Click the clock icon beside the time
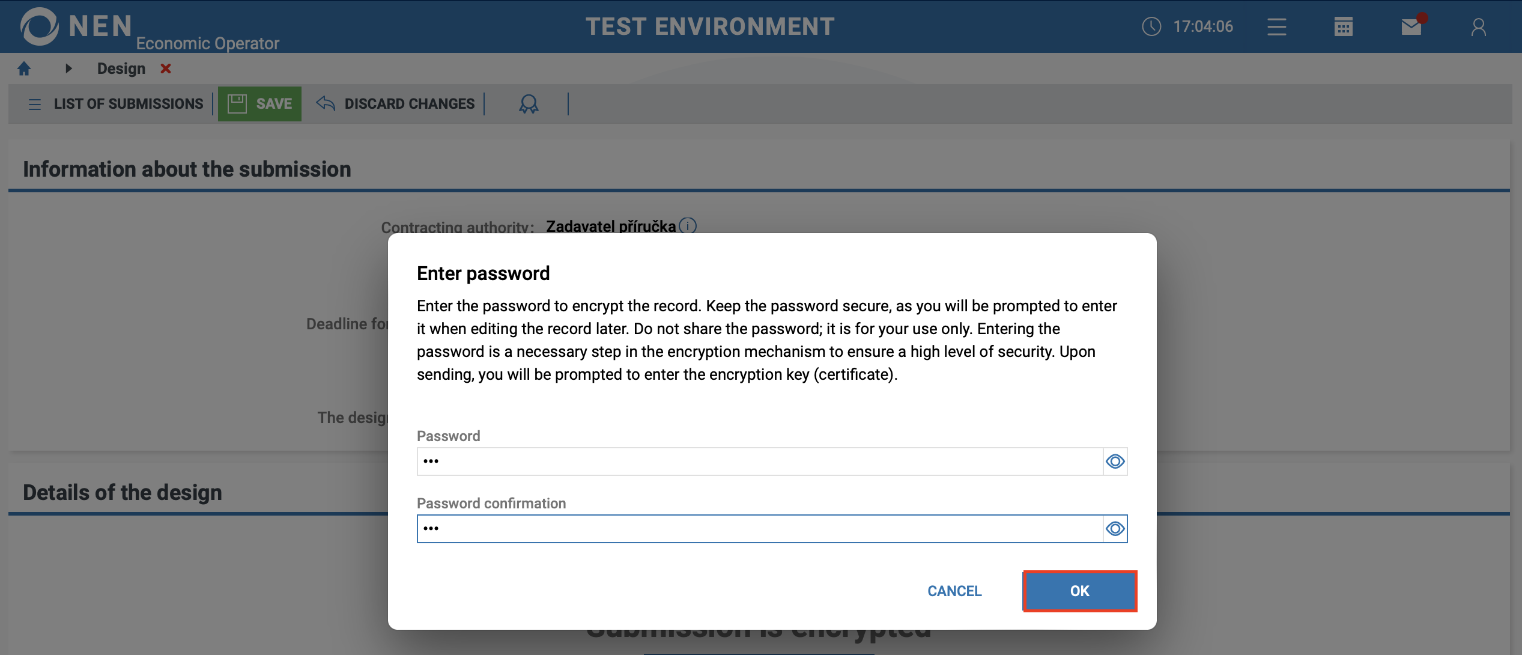The width and height of the screenshot is (1522, 655). [1151, 26]
